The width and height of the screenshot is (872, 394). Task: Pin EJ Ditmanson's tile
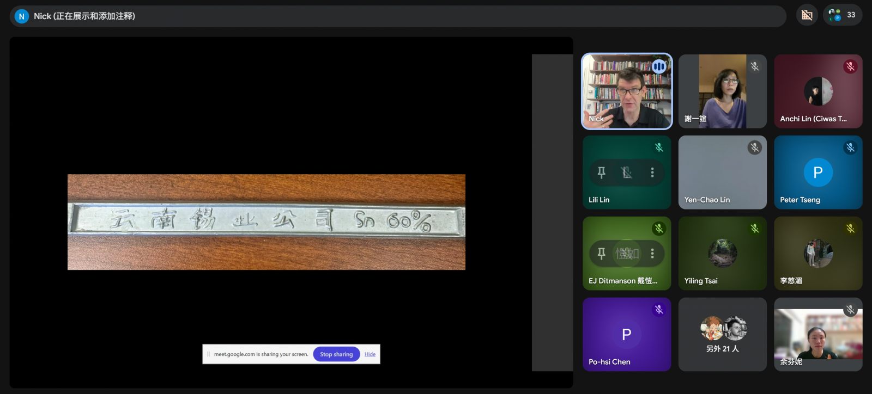click(602, 254)
